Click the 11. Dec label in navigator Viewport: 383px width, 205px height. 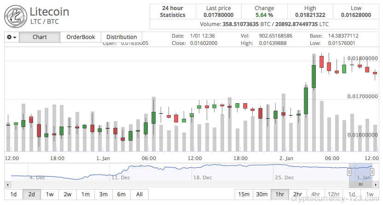121,177
